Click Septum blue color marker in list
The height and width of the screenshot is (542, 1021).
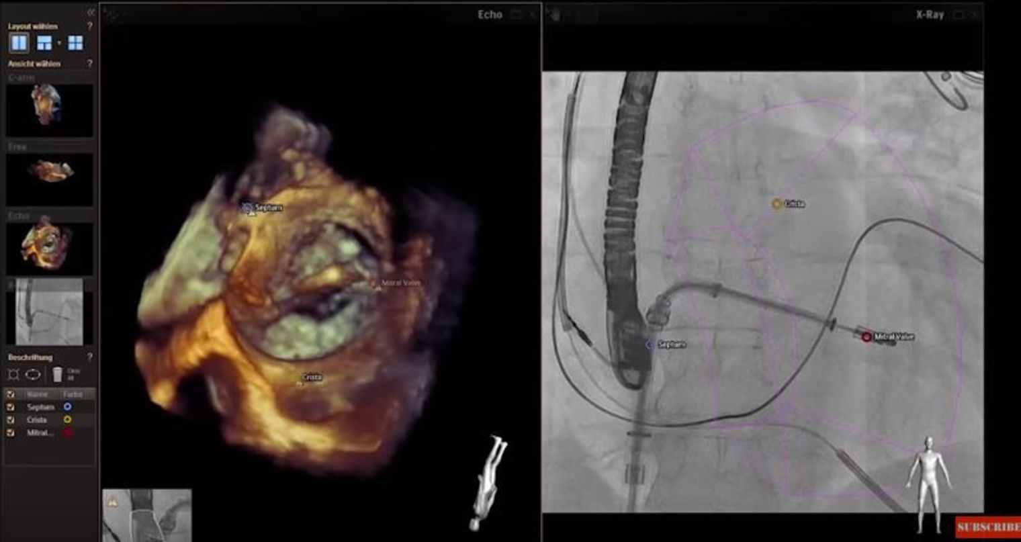tap(67, 407)
